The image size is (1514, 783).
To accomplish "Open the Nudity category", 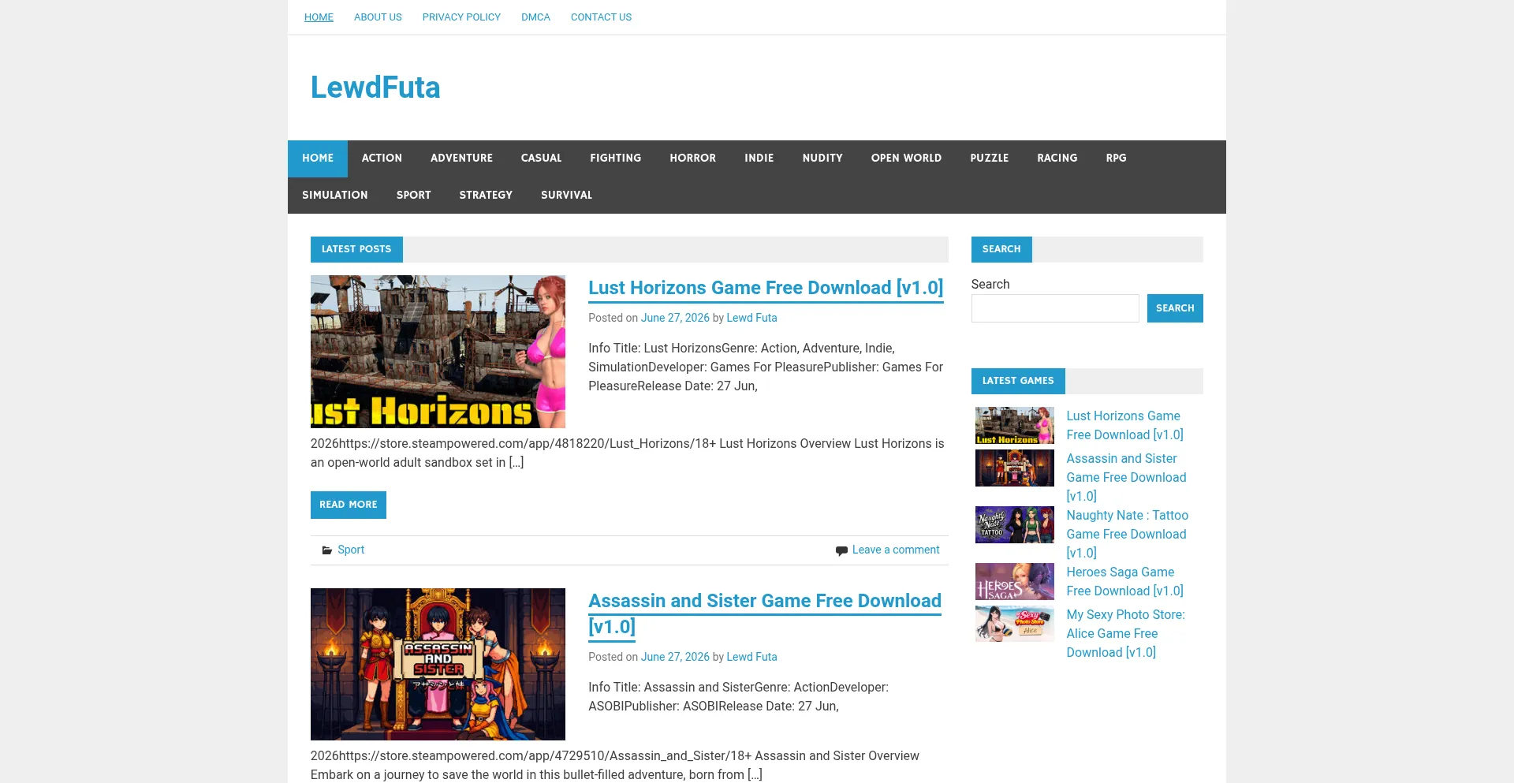I will [x=822, y=158].
